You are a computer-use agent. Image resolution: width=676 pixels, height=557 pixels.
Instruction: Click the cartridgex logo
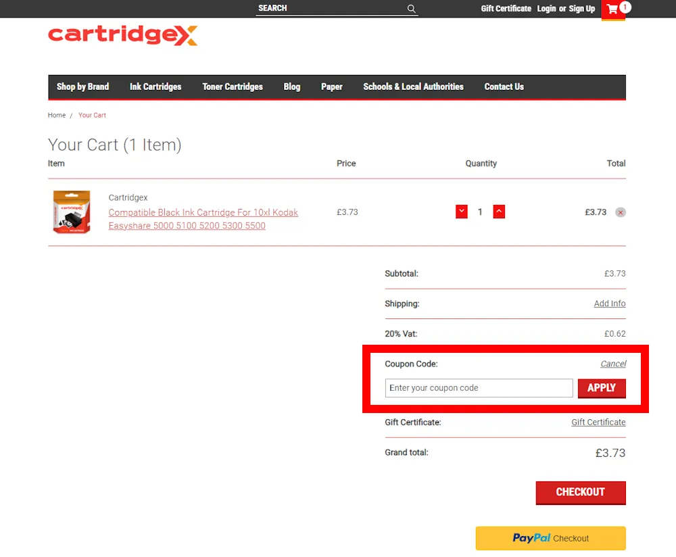coord(123,35)
